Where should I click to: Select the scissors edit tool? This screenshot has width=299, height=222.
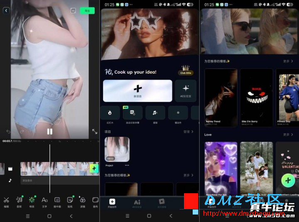click(6, 202)
